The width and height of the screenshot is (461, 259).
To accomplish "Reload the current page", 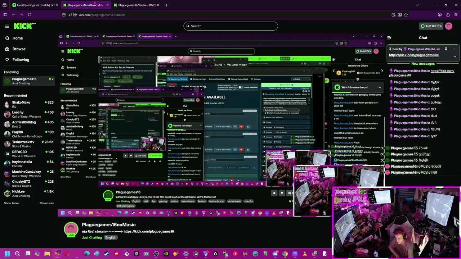I will click(x=30, y=15).
